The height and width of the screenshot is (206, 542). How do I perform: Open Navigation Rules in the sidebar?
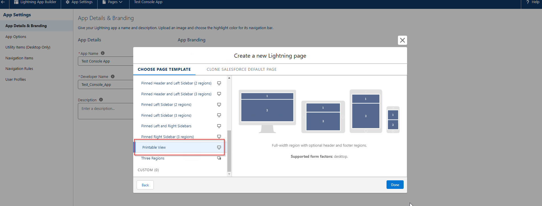pyautogui.click(x=19, y=69)
